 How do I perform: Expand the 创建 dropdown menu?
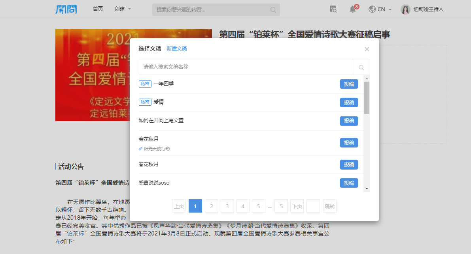(x=123, y=9)
